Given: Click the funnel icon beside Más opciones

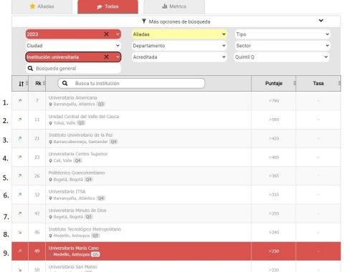Looking at the screenshot, I should click(144, 21).
